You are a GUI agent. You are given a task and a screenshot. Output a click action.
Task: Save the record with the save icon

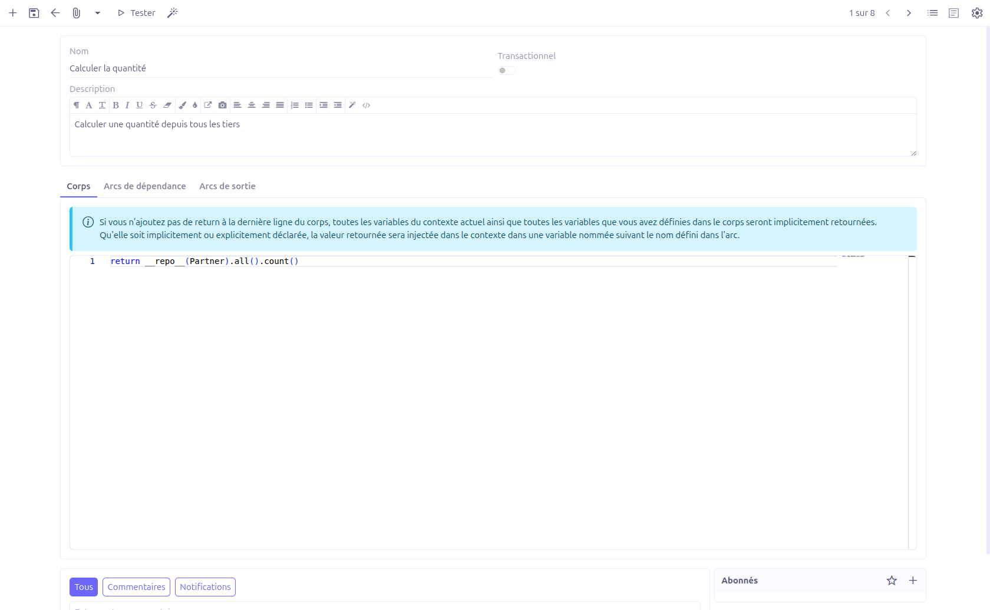coord(34,12)
